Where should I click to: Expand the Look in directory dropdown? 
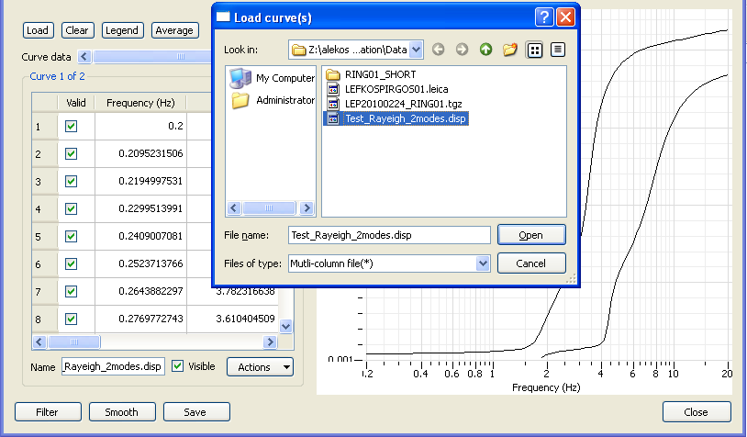[x=417, y=50]
